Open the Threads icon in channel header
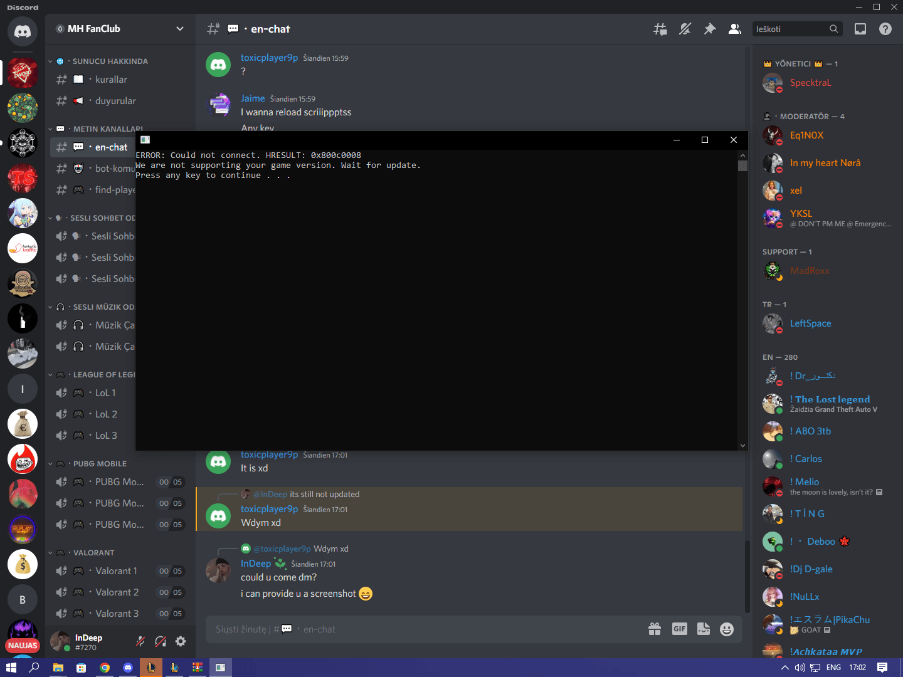Screen dimensions: 903x677 pyautogui.click(x=660, y=29)
